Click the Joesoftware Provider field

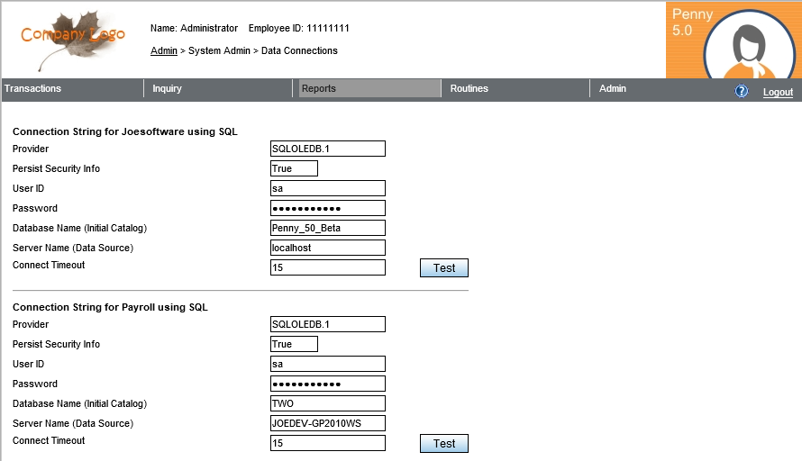click(x=328, y=149)
